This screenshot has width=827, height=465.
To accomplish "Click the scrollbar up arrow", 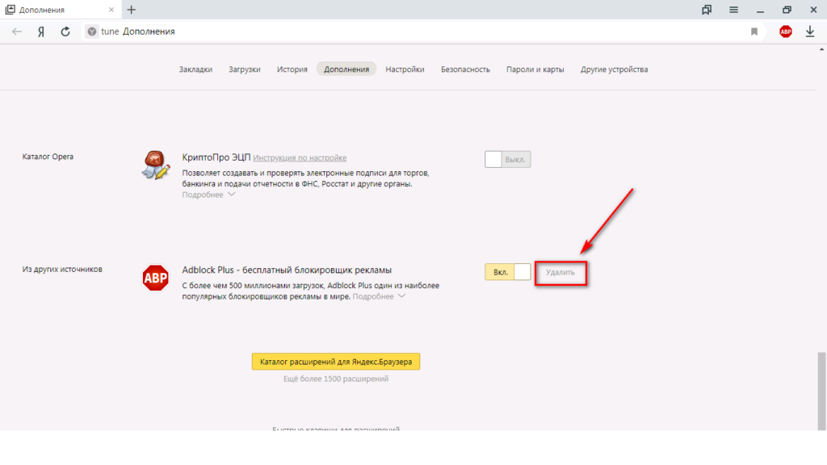I will 821,49.
